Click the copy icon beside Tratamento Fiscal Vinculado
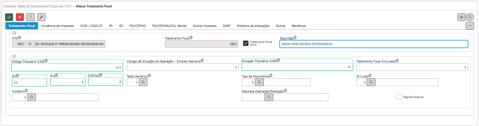 click(x=397, y=61)
